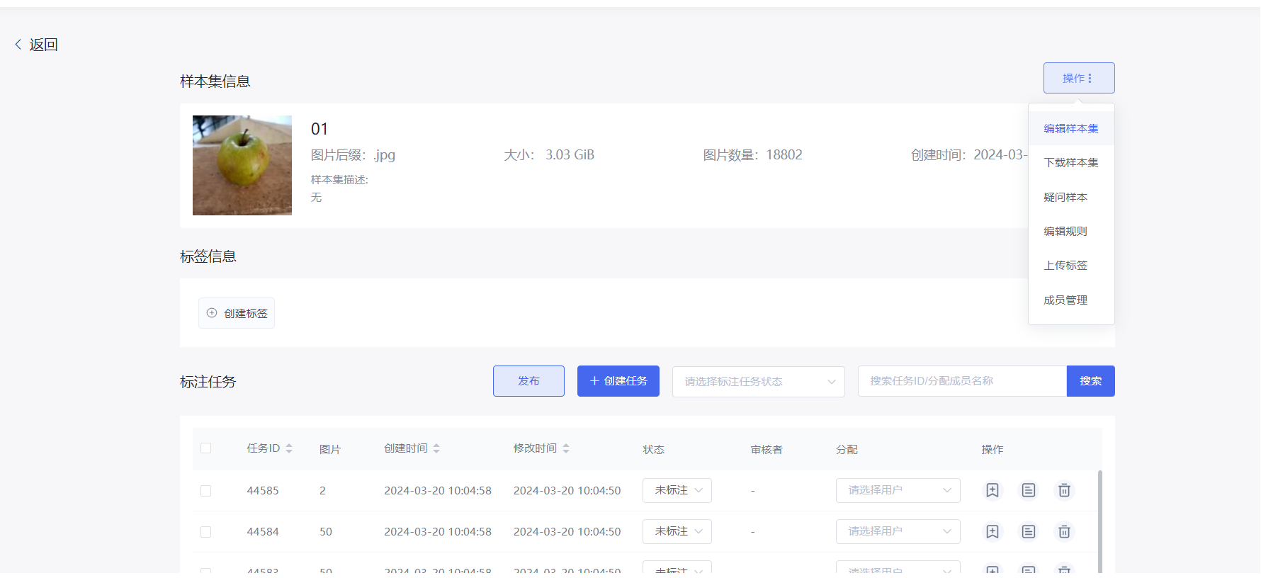Viewport: 1261px width, 578px height.
Task: Click the 状态 column header
Action: (654, 450)
